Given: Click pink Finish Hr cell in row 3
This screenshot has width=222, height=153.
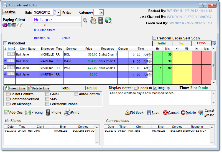Looking at the screenshot, I should point(197,68).
